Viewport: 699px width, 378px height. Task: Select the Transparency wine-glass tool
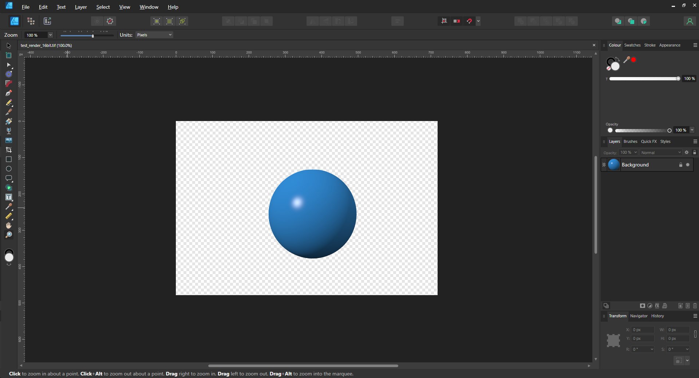tap(9, 131)
